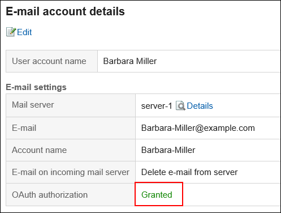Select the 'server-1' value text

pyautogui.click(x=157, y=106)
